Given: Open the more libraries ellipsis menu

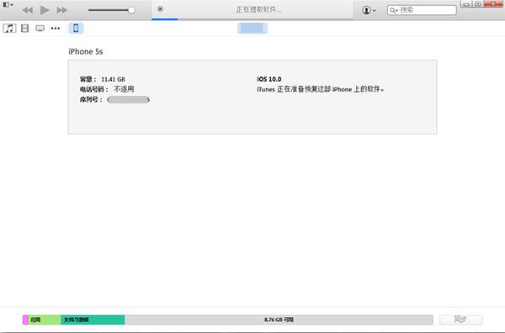Looking at the screenshot, I should point(56,29).
